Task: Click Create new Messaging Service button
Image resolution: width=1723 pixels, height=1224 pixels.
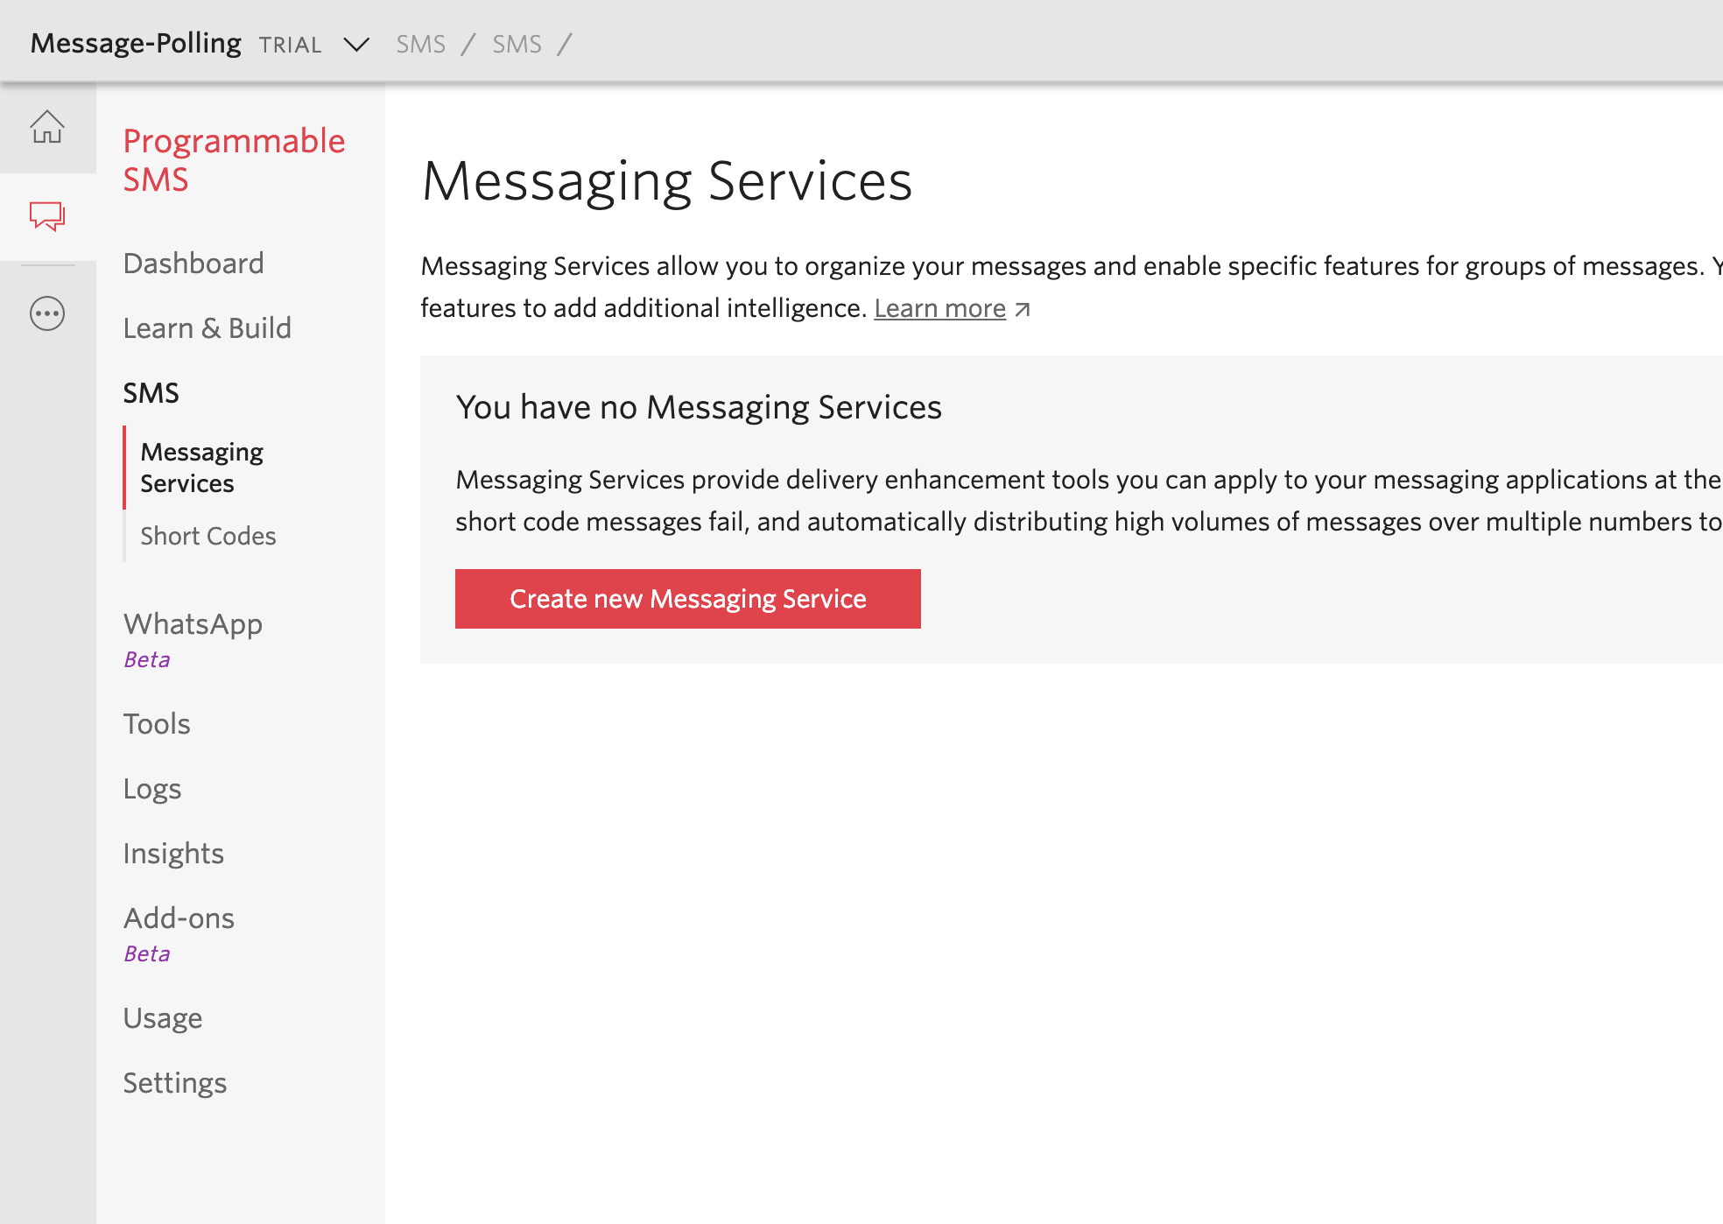Action: tap(688, 599)
